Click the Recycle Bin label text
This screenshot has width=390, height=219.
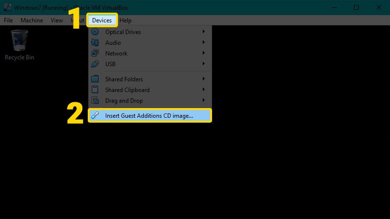(x=19, y=57)
